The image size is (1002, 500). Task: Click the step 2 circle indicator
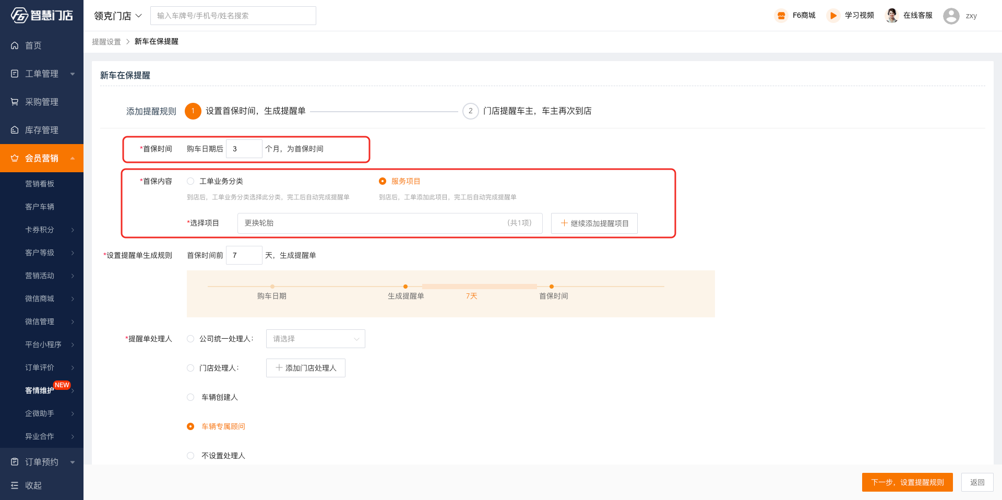pos(471,111)
